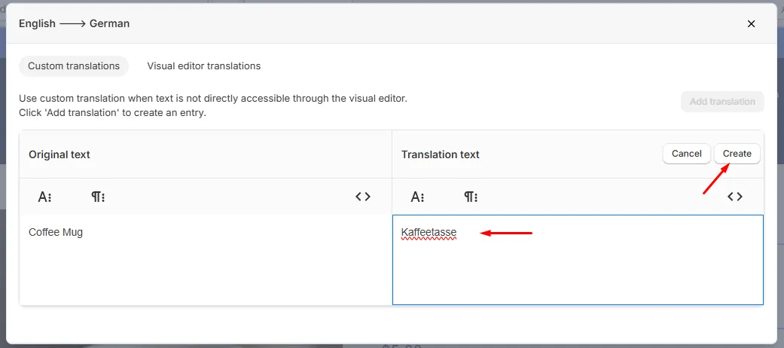The width and height of the screenshot is (784, 348).
Task: Click the Original text column header
Action: (59, 154)
